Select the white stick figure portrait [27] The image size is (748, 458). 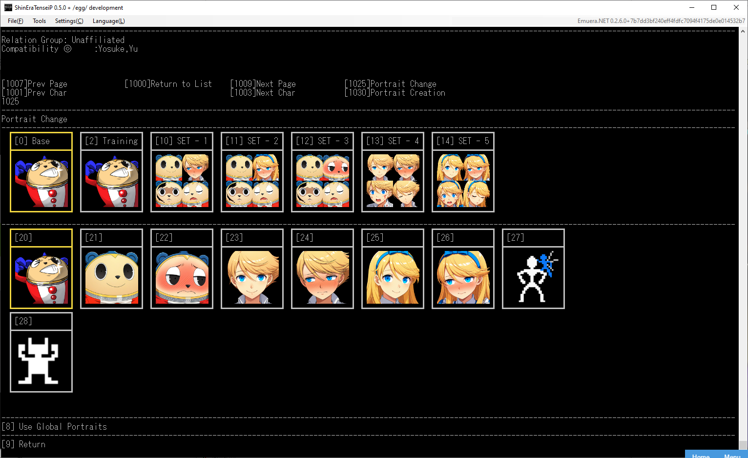tap(533, 278)
